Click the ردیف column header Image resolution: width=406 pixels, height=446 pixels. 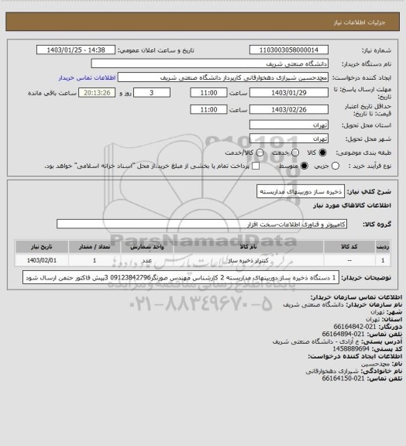[x=383, y=246]
